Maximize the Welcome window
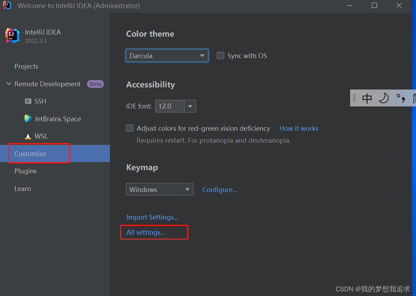This screenshot has width=416, height=296. 374,6
